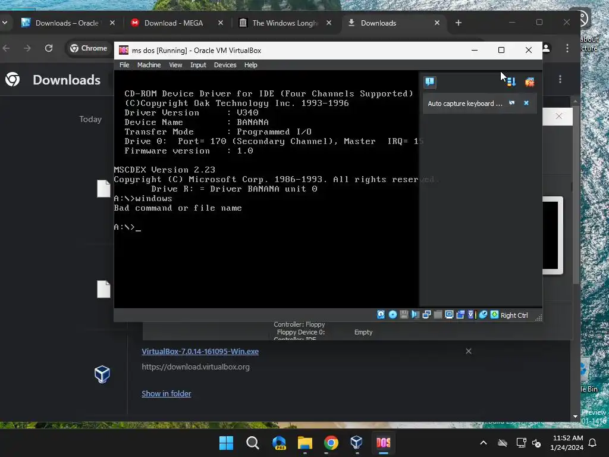The image size is (609, 457).
Task: Click the Auto capture keyboard notification text
Action: (x=465, y=104)
